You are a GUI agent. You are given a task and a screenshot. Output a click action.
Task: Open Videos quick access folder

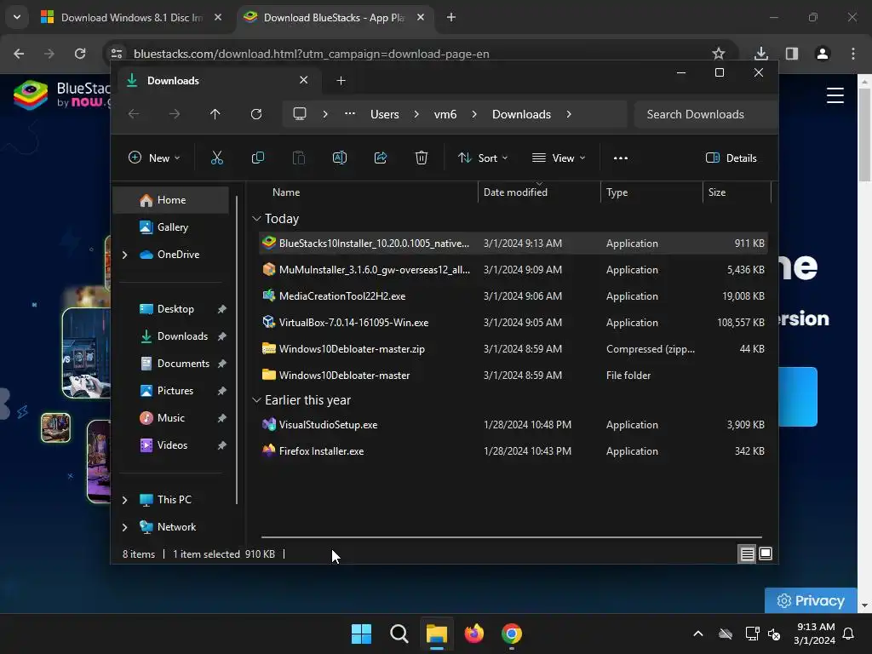pyautogui.click(x=170, y=445)
